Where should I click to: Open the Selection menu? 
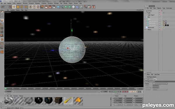(x=19, y=3)
